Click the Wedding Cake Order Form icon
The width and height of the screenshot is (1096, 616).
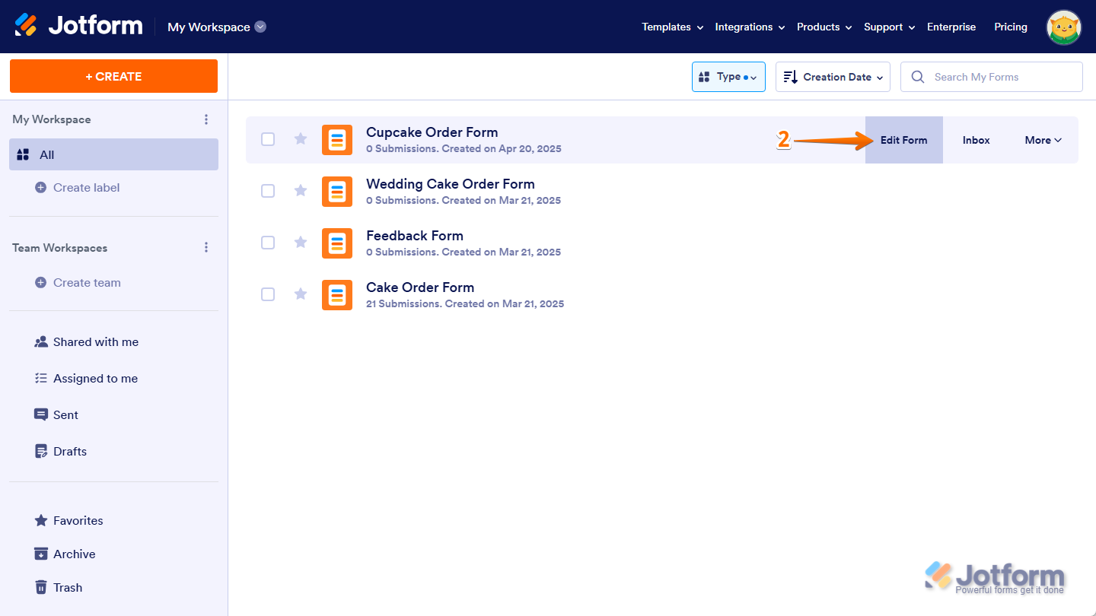tap(337, 192)
